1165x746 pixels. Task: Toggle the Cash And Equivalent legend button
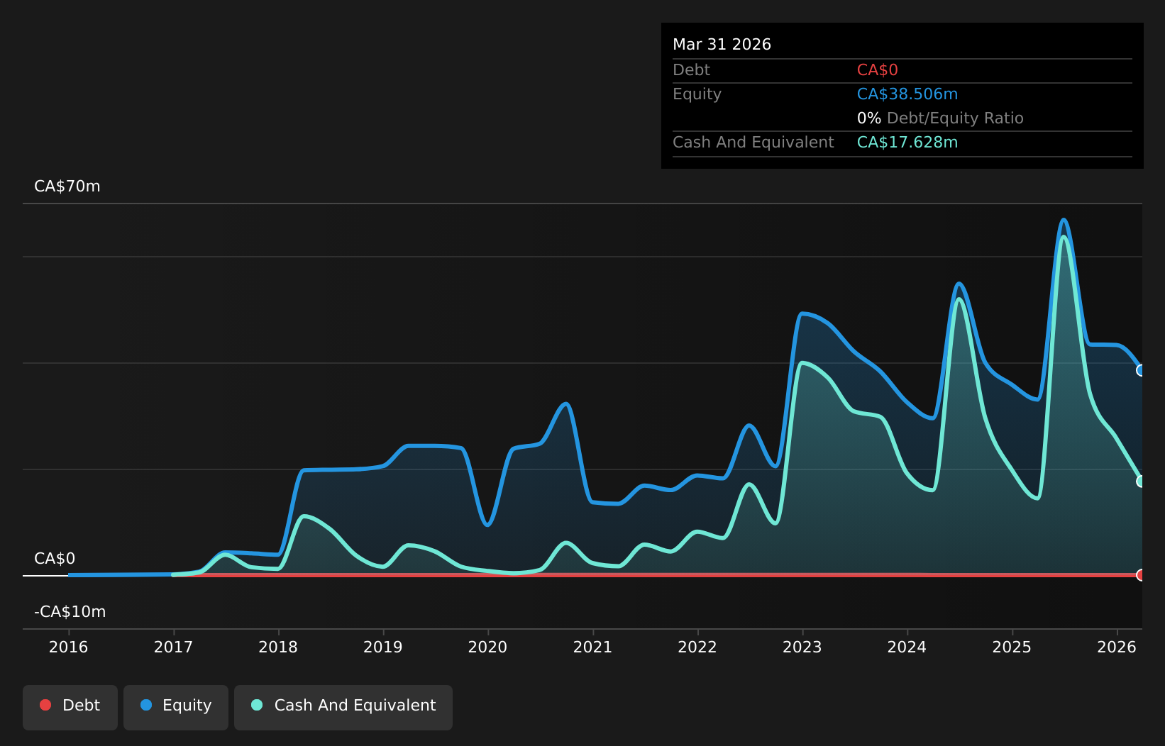point(343,707)
